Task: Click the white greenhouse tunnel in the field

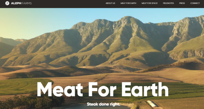Action: [x=152, y=104]
